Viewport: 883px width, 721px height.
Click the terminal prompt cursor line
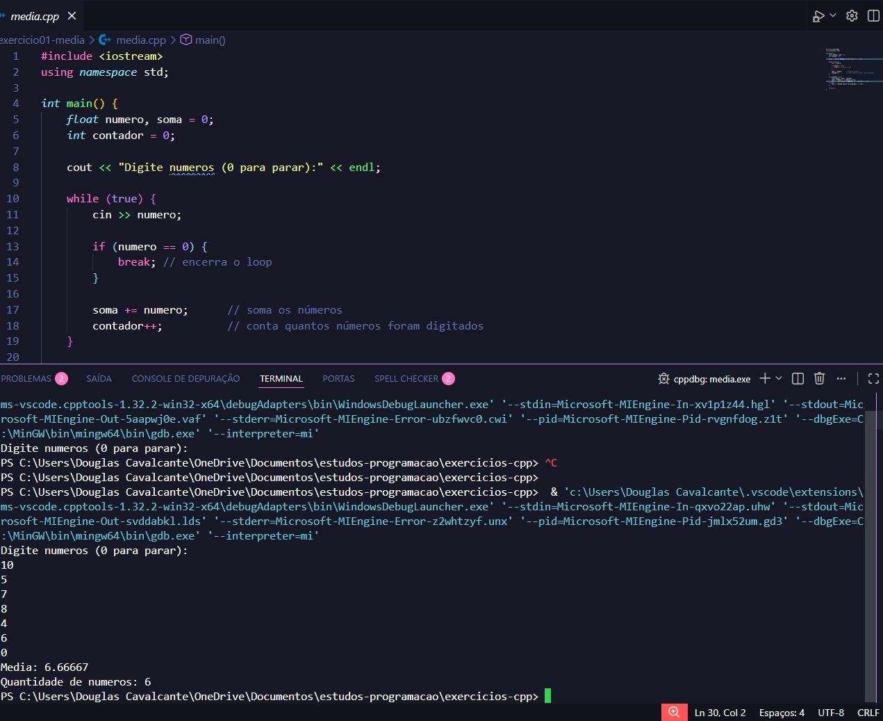pyautogui.click(x=276, y=697)
